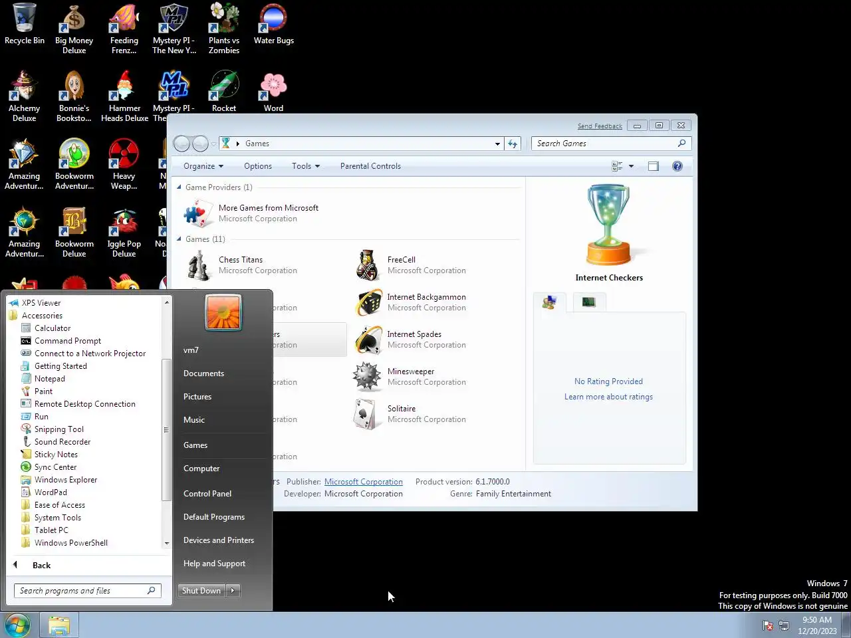Click Microsoft Corporation publisher link
This screenshot has width=851, height=638.
point(364,482)
